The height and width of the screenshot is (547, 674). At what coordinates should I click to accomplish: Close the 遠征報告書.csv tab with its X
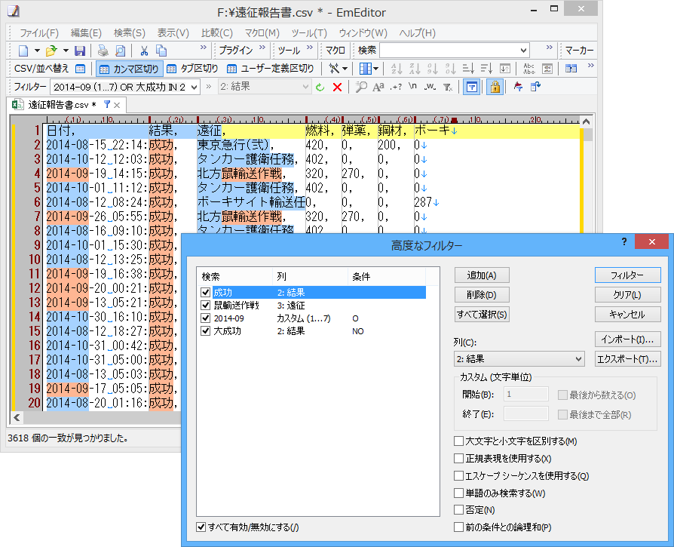point(117,105)
